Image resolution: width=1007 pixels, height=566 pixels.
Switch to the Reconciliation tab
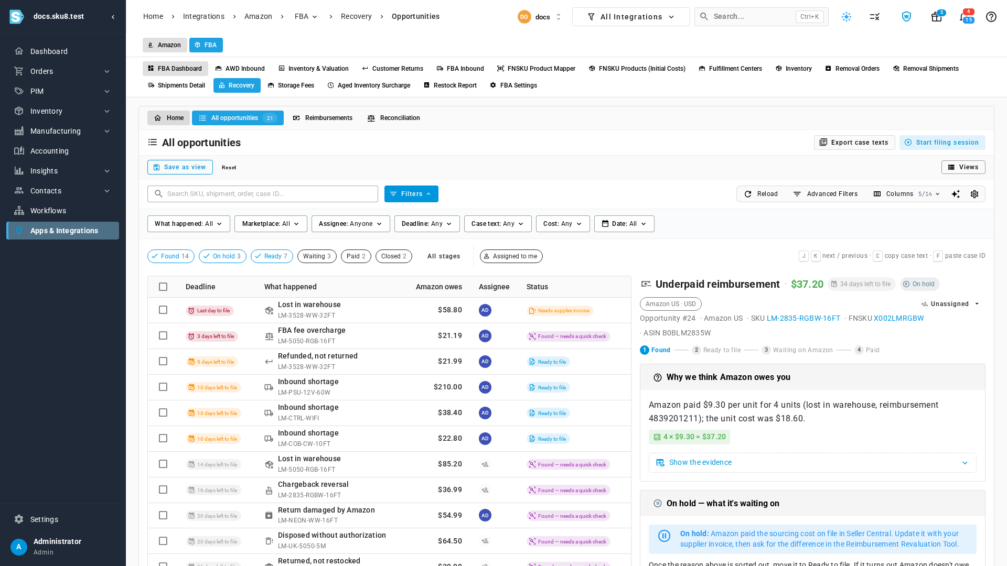pos(394,118)
